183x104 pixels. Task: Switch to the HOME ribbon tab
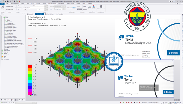click(x=7, y=4)
